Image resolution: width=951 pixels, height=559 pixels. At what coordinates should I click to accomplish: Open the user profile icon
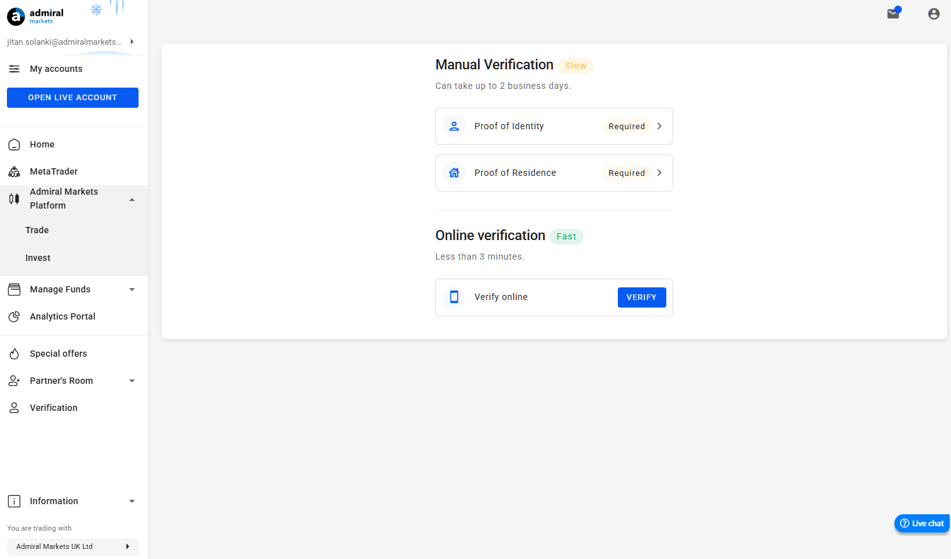click(x=934, y=14)
